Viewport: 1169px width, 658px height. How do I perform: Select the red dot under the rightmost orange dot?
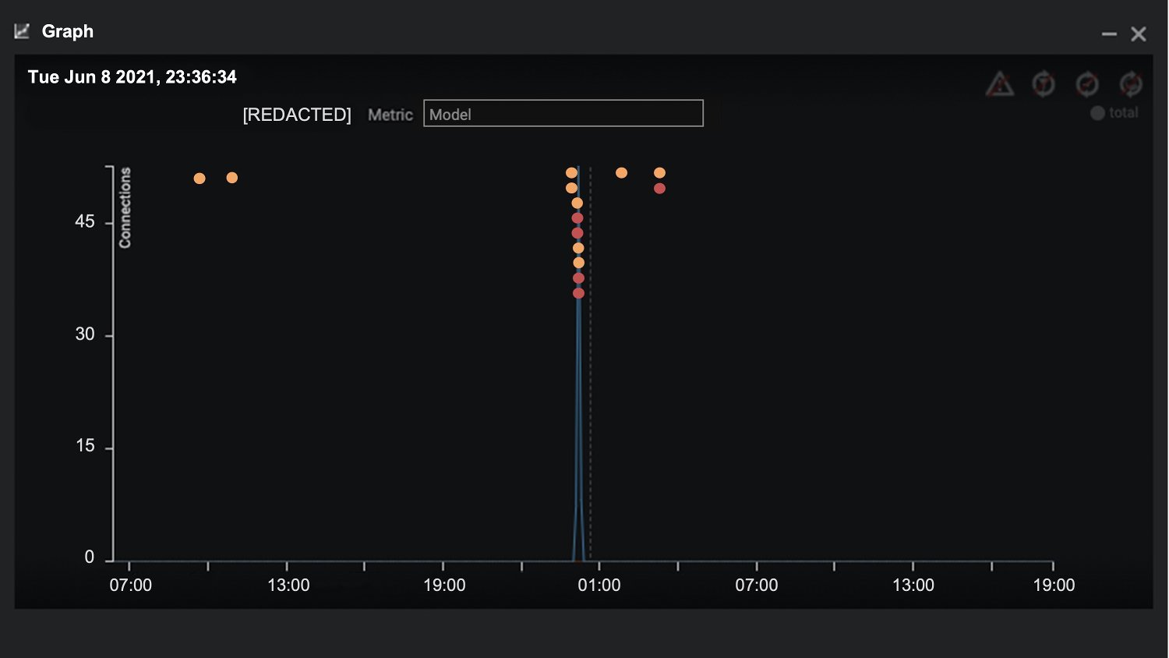click(659, 189)
